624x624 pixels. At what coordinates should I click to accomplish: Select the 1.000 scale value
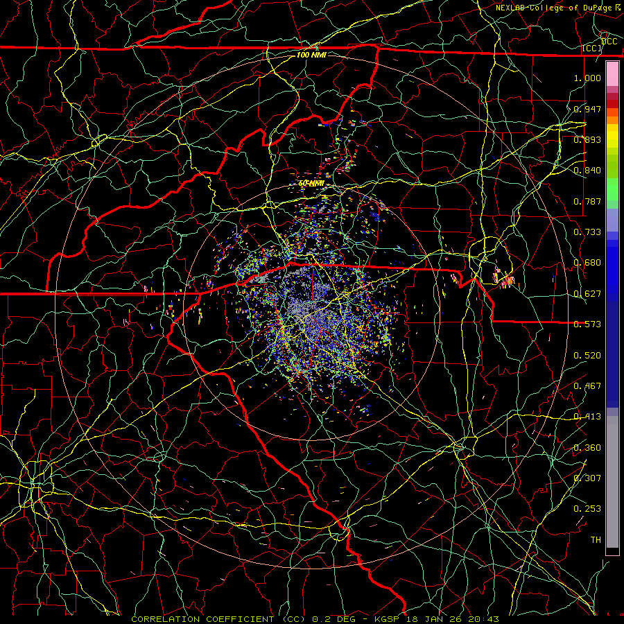click(x=587, y=78)
